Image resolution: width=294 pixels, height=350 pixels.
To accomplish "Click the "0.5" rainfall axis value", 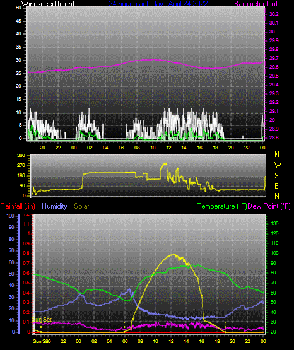I will pyautogui.click(x=26, y=283).
